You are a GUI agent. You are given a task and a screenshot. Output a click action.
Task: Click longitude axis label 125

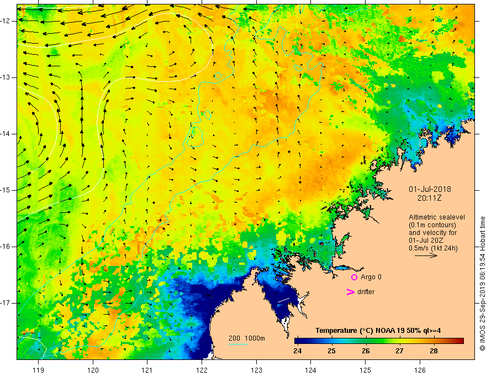[366, 370]
